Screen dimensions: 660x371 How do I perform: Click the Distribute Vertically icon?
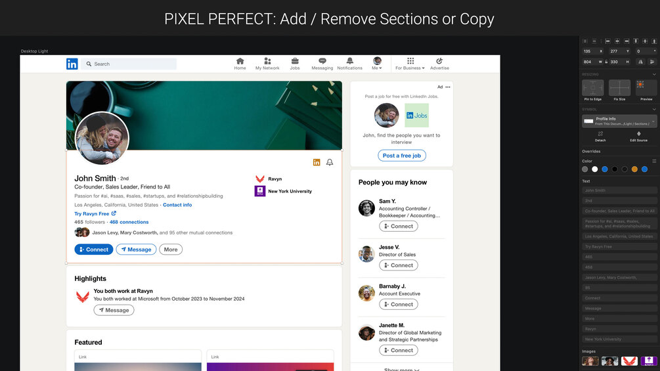click(594, 41)
